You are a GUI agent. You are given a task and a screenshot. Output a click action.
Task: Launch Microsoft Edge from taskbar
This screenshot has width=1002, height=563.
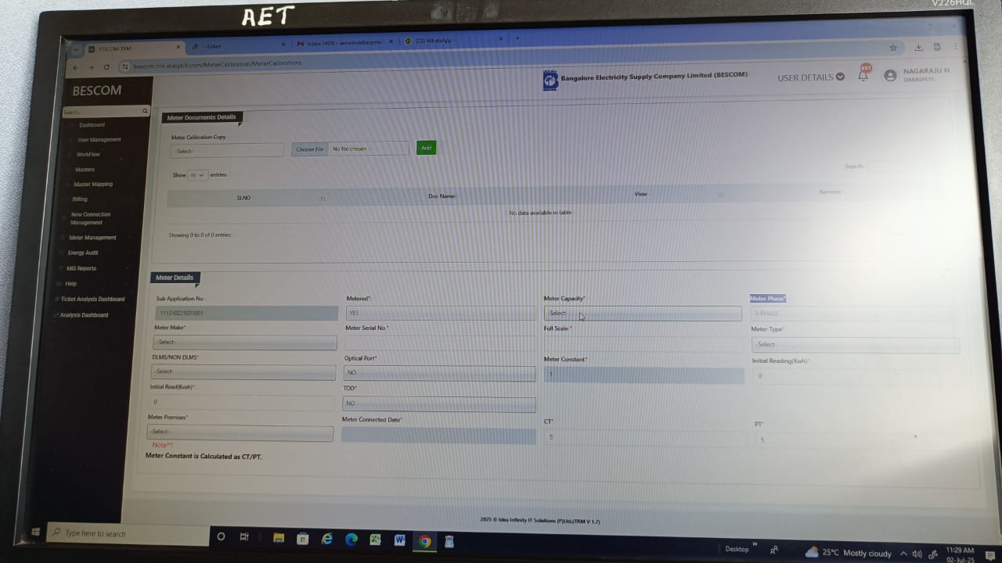pyautogui.click(x=351, y=540)
